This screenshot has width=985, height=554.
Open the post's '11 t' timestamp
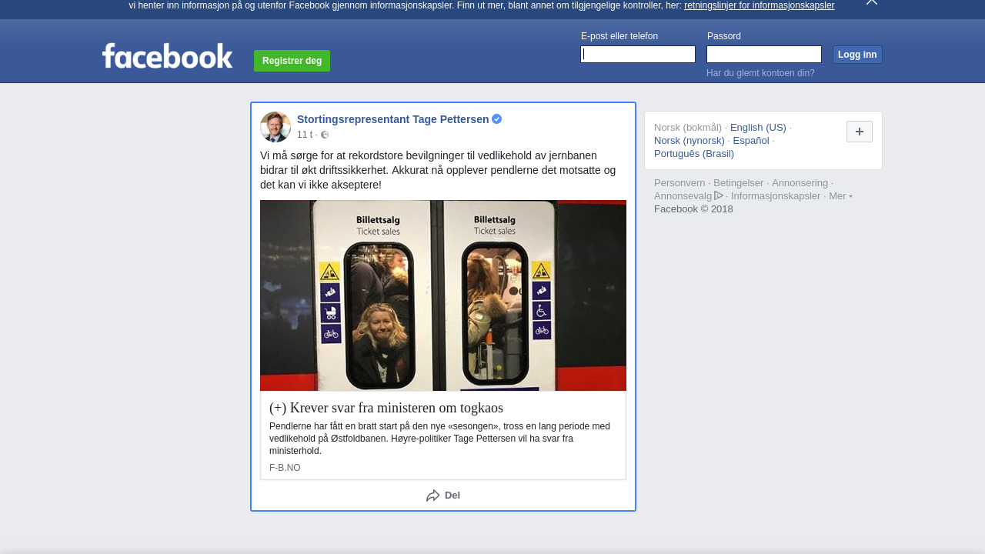tap(305, 135)
